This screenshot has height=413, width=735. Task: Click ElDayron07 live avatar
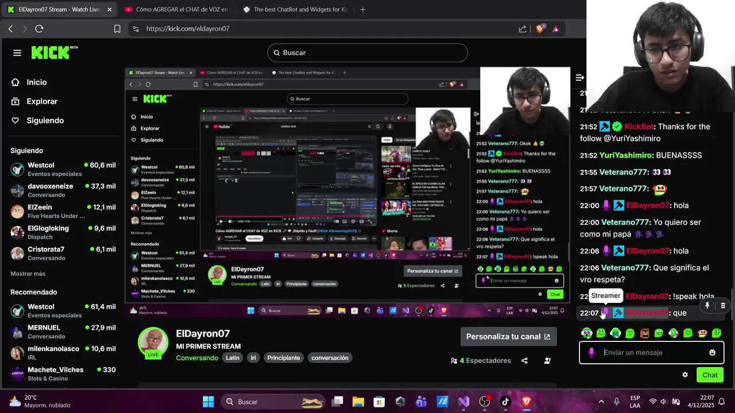tap(153, 342)
